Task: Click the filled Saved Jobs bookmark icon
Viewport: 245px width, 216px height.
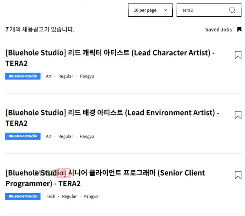Action: pos(239,29)
